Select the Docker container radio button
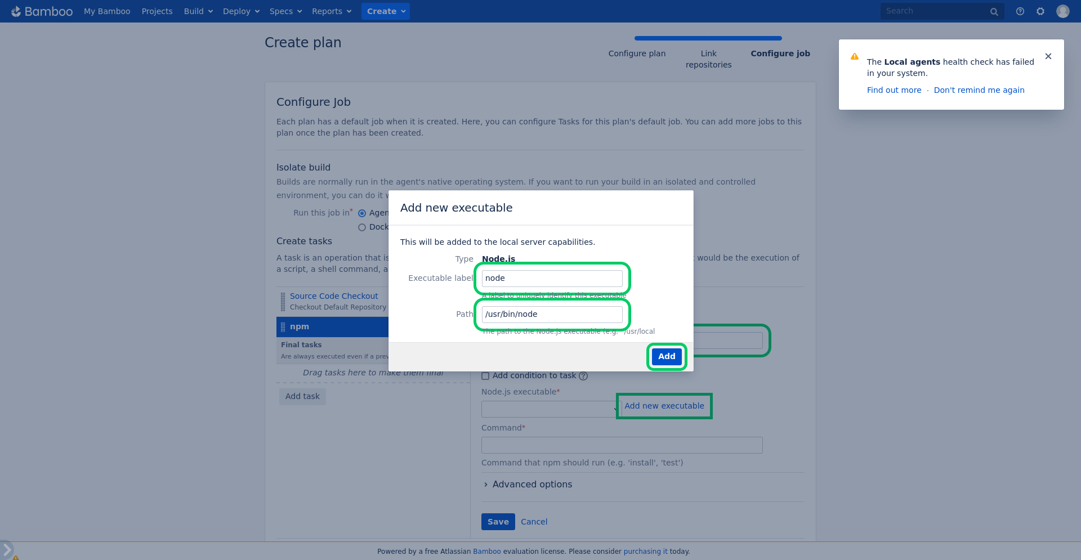The image size is (1081, 560). point(362,227)
